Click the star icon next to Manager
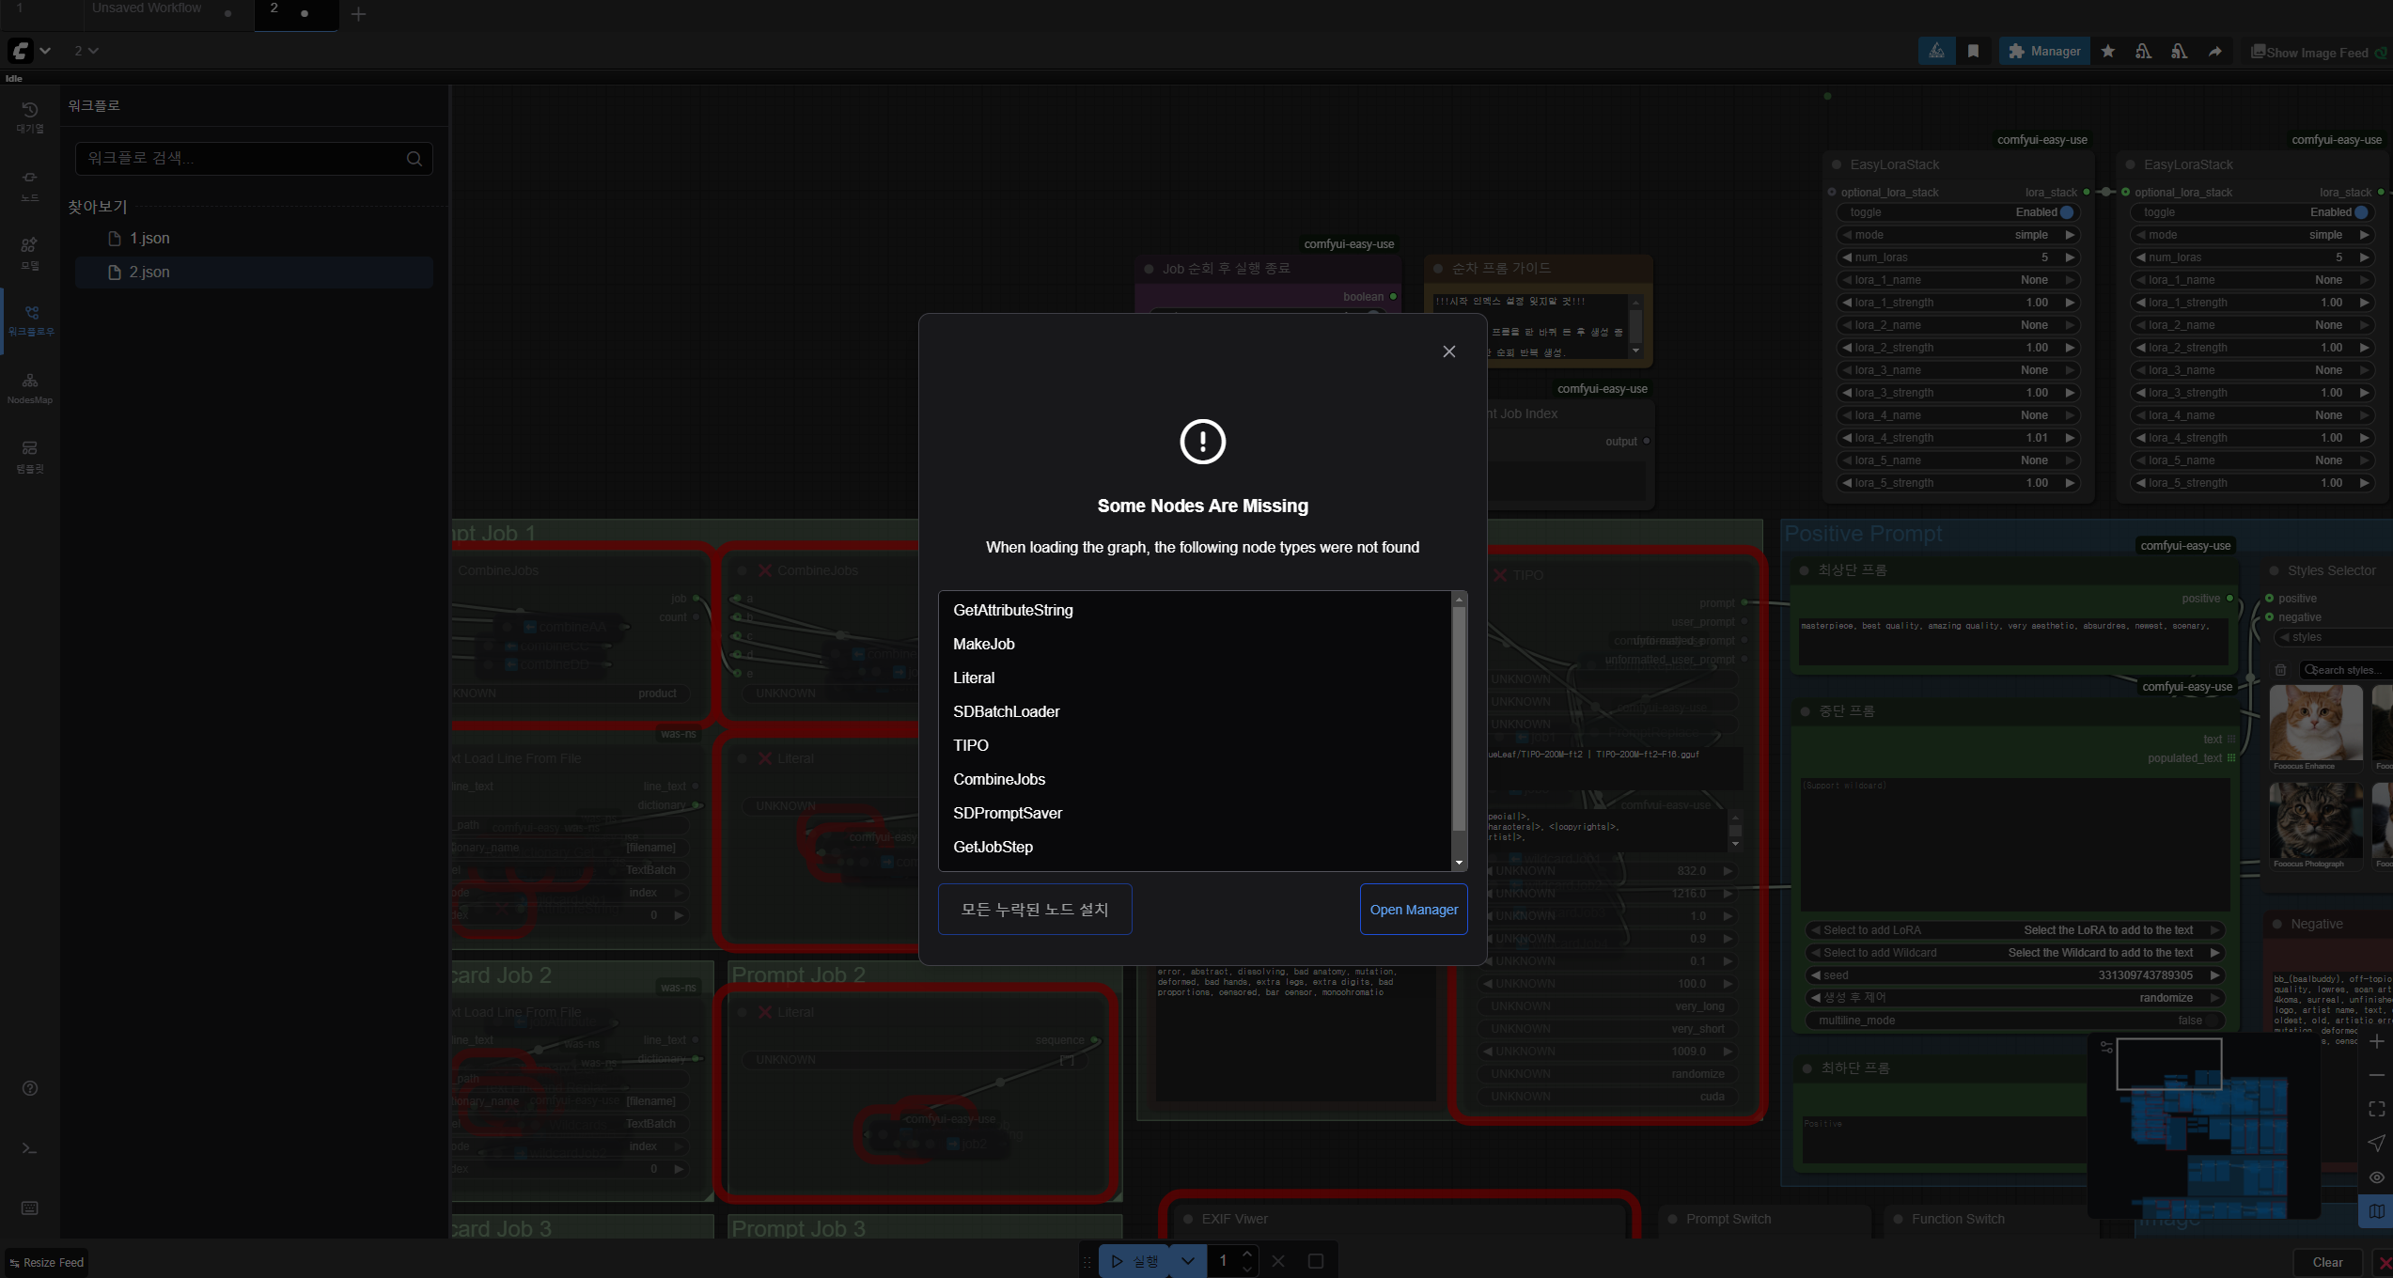2393x1278 pixels. pyautogui.click(x=2108, y=52)
